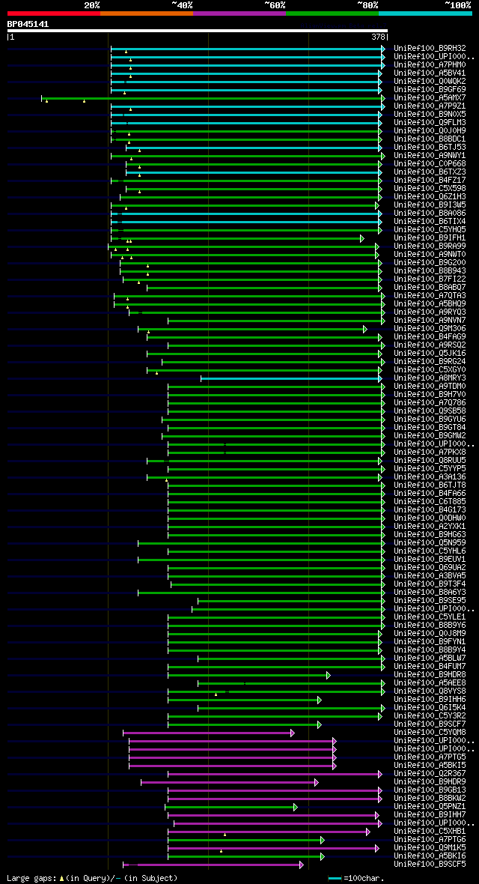Select the UniRef100_Q5JK16 label
479x884 pixels.
pos(430,354)
